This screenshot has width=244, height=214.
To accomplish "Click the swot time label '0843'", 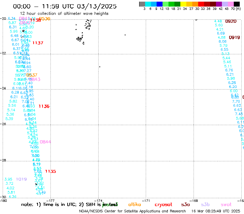I will [x=35, y=79].
